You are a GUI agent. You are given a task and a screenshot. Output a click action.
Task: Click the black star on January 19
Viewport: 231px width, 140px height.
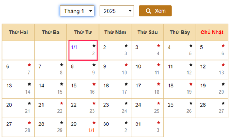(x=223, y=84)
